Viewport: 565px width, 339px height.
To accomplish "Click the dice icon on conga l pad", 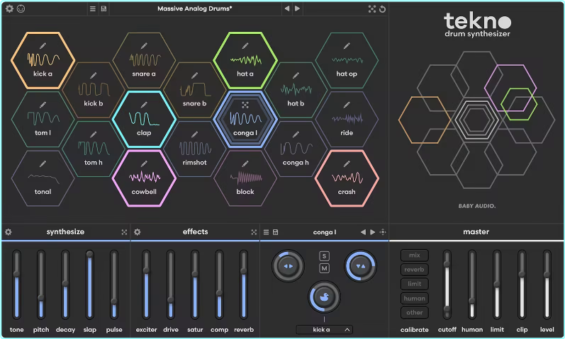I will pyautogui.click(x=245, y=105).
